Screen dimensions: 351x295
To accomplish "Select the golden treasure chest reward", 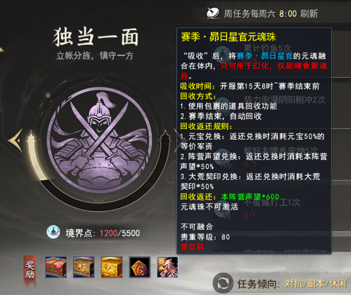I will click(x=112, y=267).
